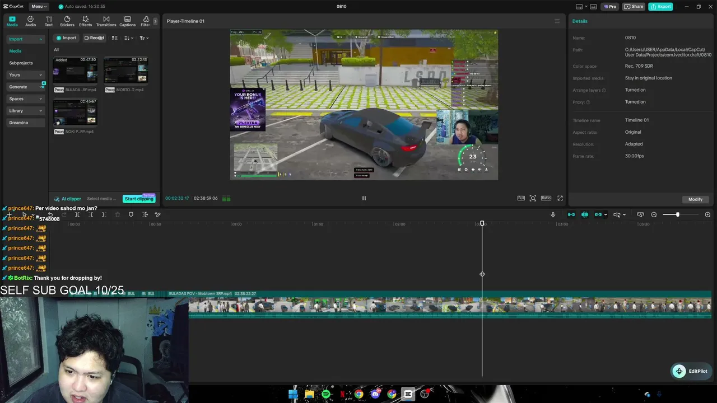Viewport: 717px width, 403px height.
Task: Open the CapCut Menu dropdown
Action: [x=39, y=7]
